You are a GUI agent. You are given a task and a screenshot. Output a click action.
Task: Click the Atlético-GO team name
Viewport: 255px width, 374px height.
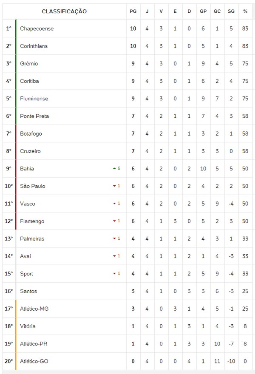[34, 361]
